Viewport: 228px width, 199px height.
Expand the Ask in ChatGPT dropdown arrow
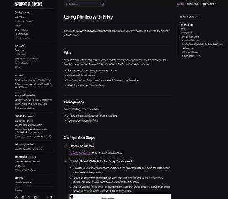pos(200,17)
